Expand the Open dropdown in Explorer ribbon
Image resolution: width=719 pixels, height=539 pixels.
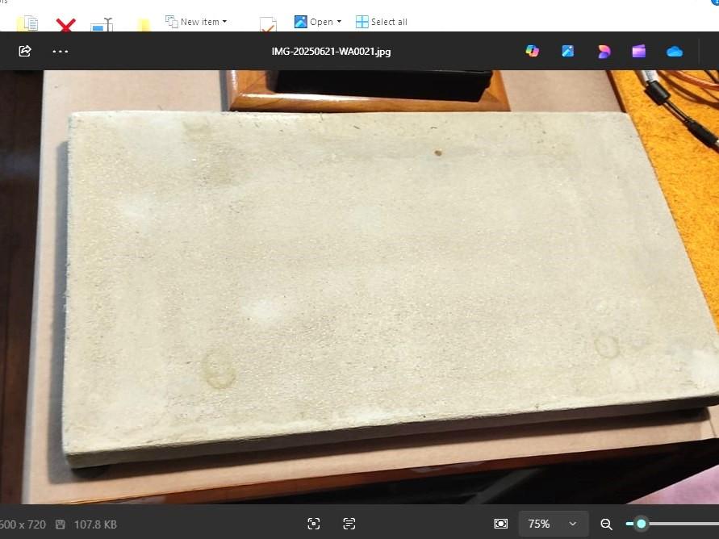(318, 22)
